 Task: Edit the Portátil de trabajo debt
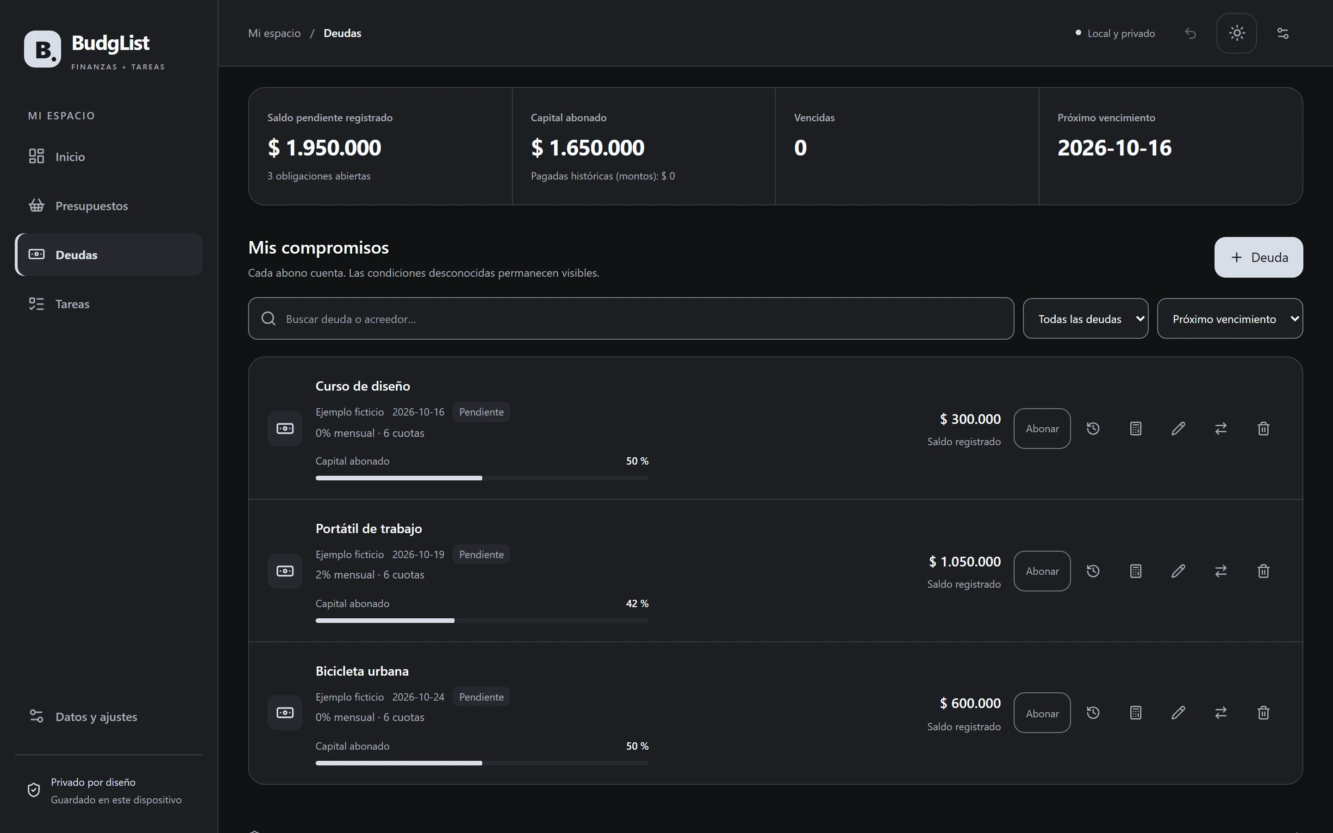click(x=1178, y=571)
